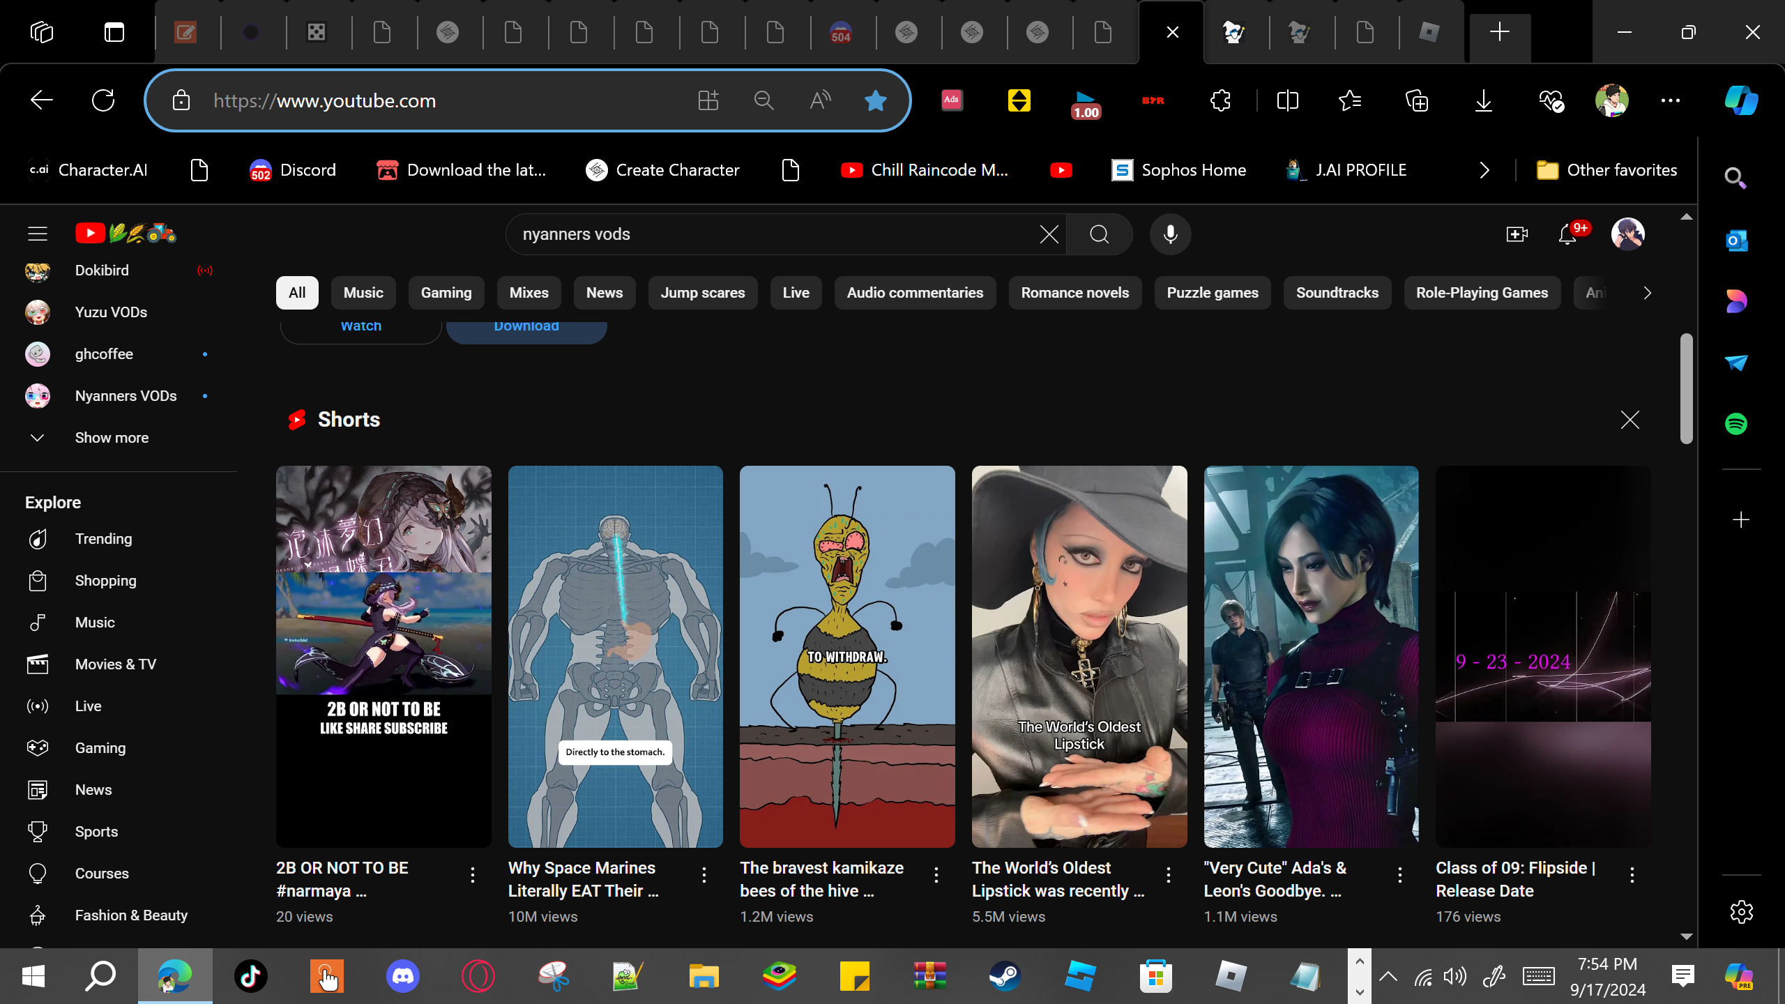
Task: Open Trending in Explore sidebar
Action: [x=103, y=539]
